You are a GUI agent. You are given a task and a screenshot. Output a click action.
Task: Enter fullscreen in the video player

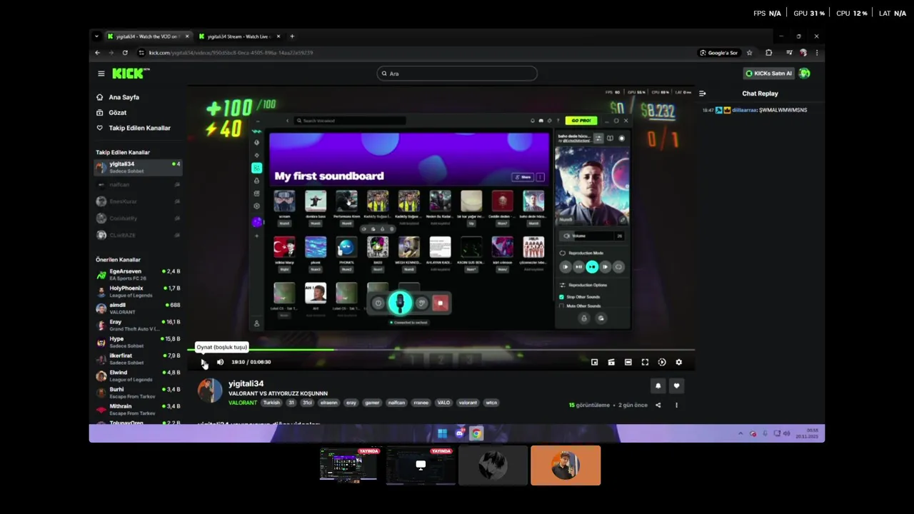645,362
